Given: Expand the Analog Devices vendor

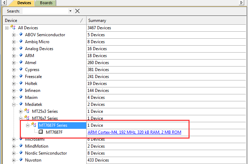Looking at the screenshot, I should point(14,49).
